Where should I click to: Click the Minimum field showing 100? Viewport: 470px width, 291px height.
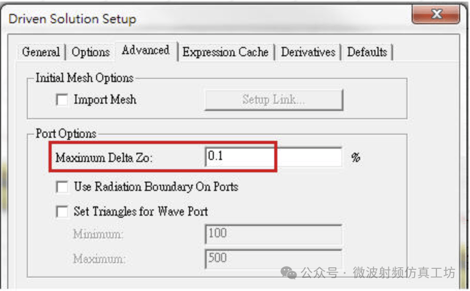click(x=274, y=234)
